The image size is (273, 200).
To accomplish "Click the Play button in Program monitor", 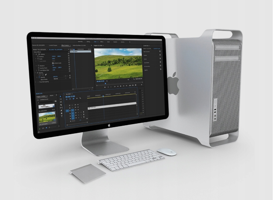I will (x=121, y=86).
